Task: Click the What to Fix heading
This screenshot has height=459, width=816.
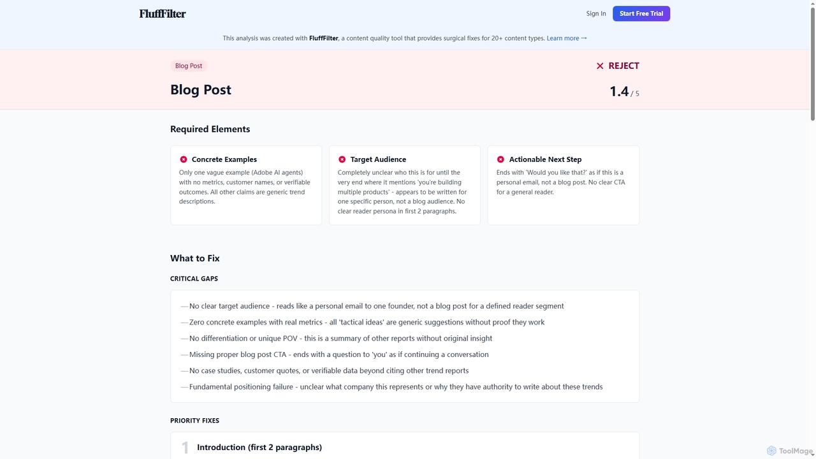Action: point(194,258)
